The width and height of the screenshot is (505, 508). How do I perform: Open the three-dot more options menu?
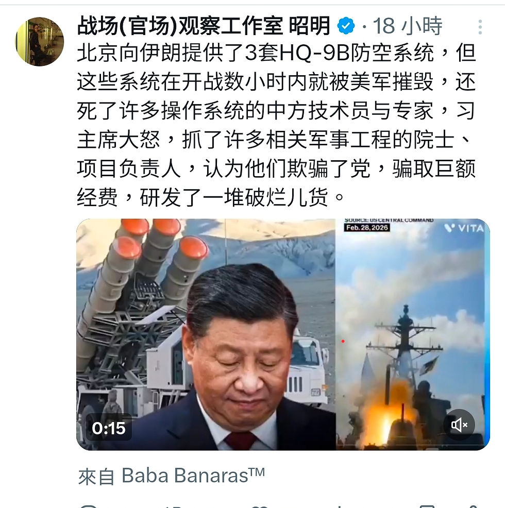tap(480, 27)
